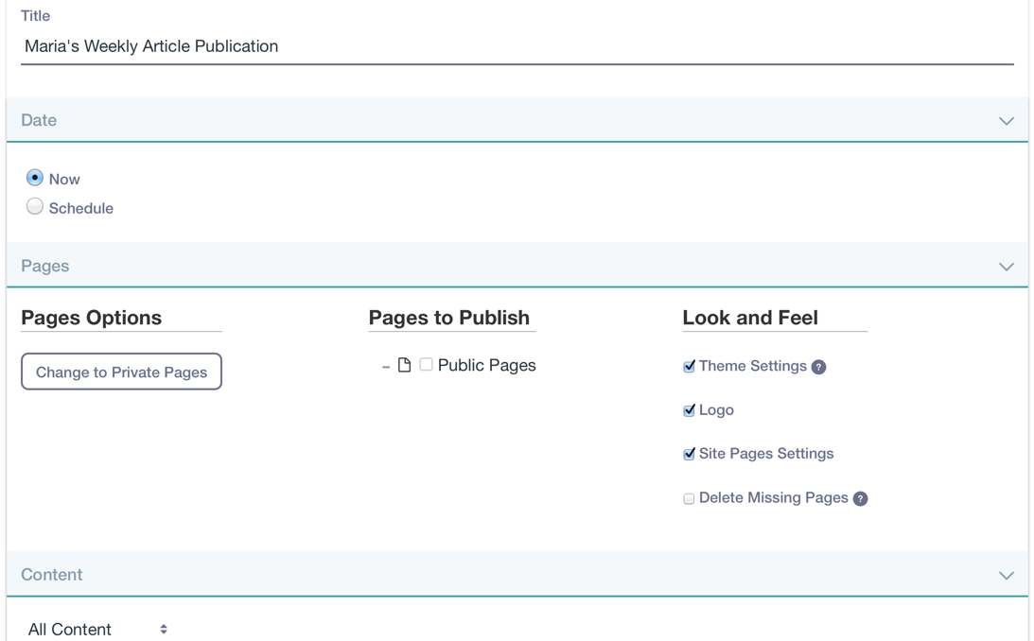The image size is (1034, 641).
Task: Click Change to Private Pages button
Action: [x=121, y=372]
